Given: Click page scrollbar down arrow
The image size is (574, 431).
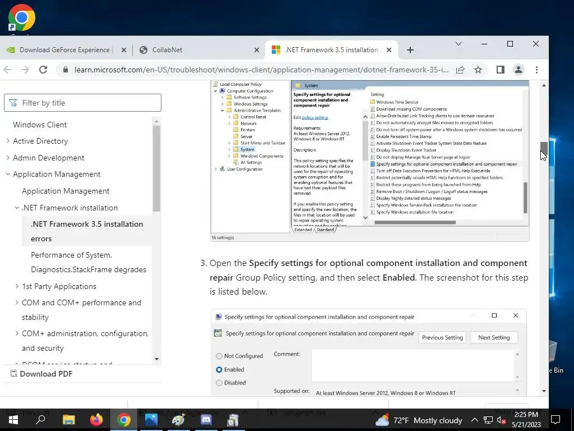Looking at the screenshot, I should click(544, 391).
